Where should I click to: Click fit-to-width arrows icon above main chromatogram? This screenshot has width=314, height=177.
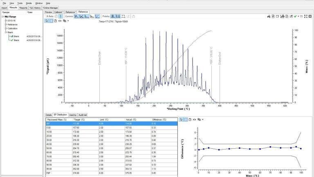pos(60,20)
